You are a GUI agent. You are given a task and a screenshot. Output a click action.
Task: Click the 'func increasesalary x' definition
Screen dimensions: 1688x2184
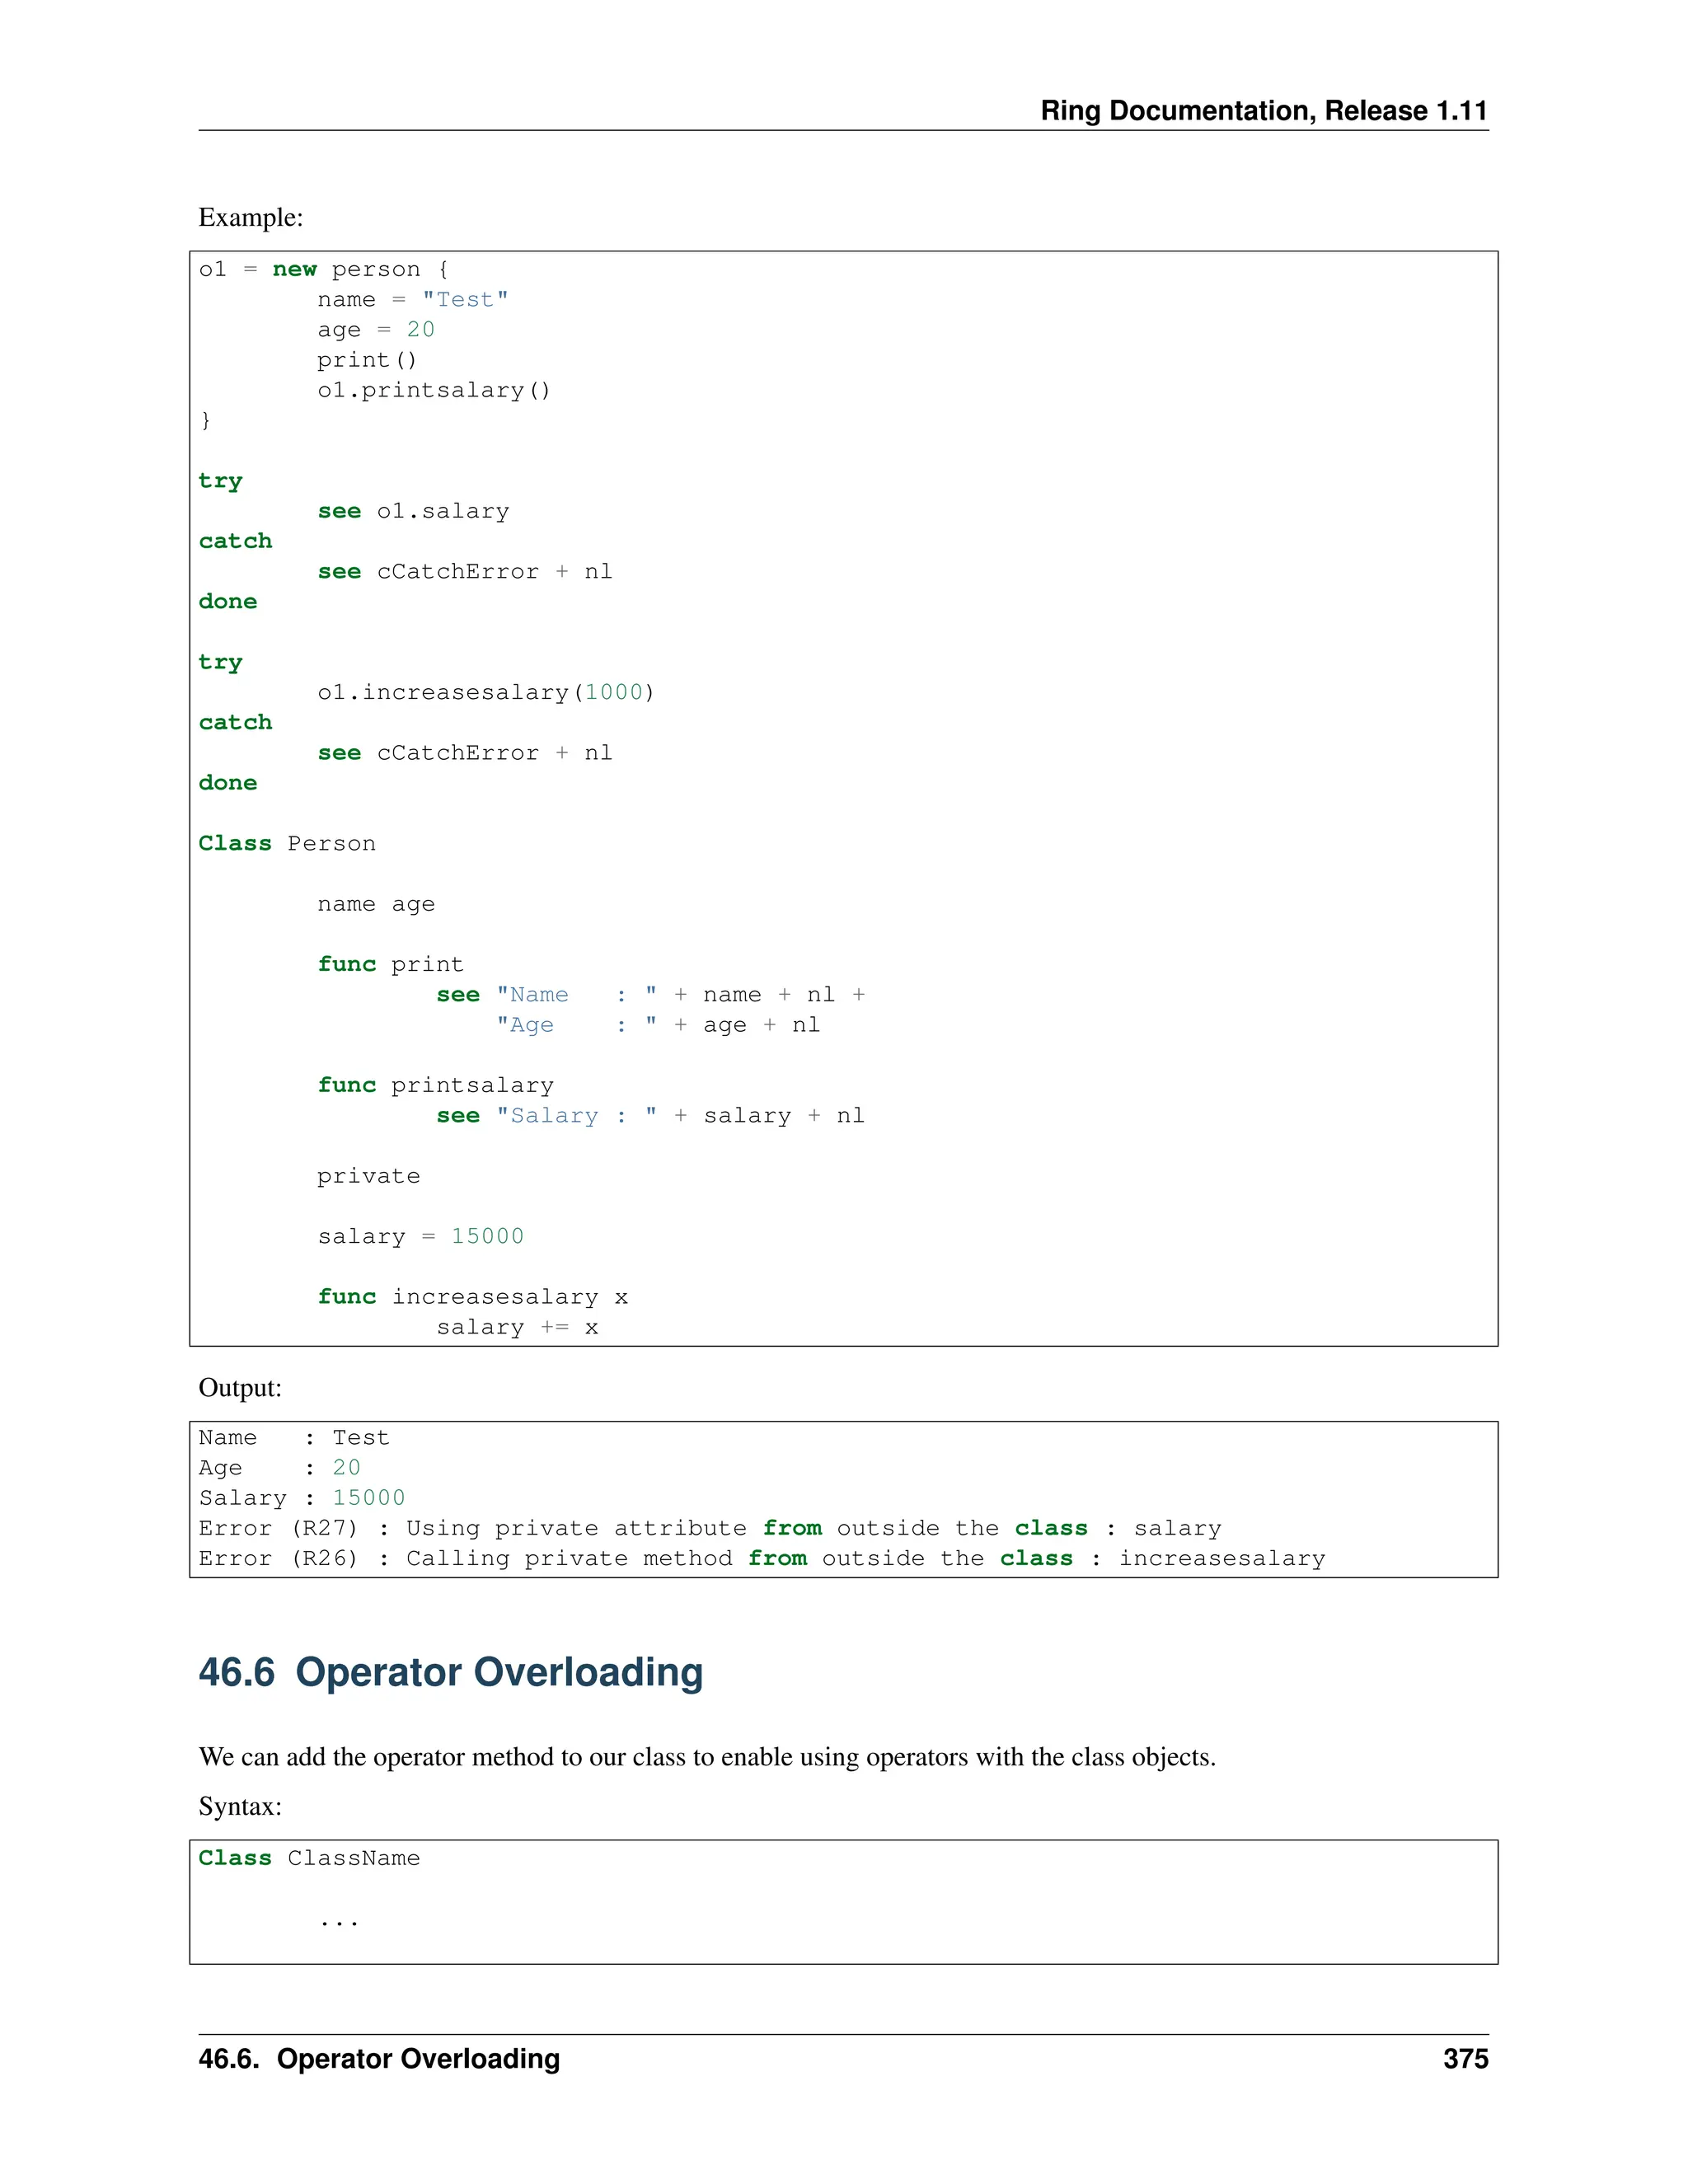(472, 1297)
